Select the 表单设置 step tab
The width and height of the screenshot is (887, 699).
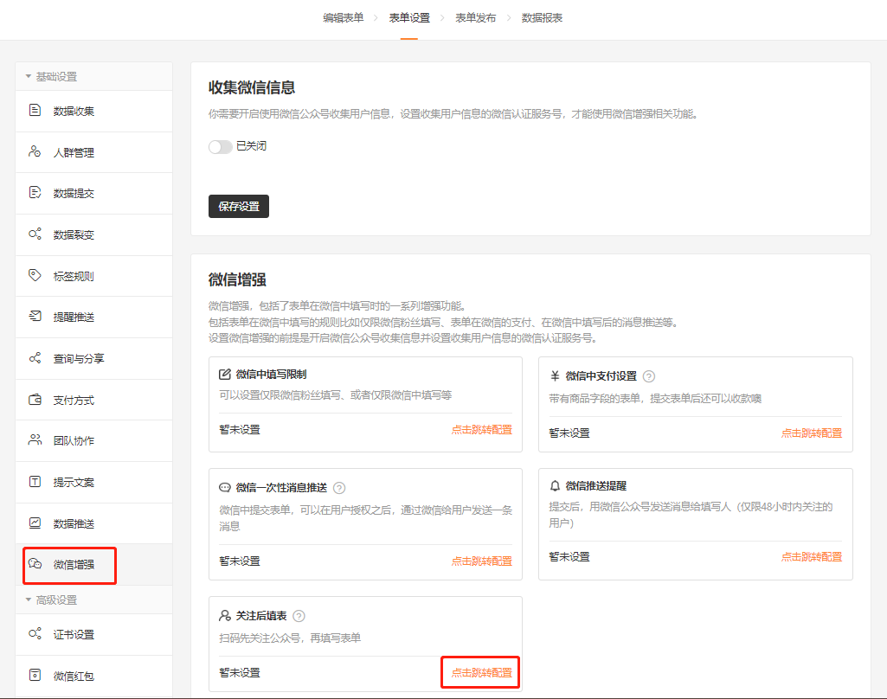pos(409,18)
